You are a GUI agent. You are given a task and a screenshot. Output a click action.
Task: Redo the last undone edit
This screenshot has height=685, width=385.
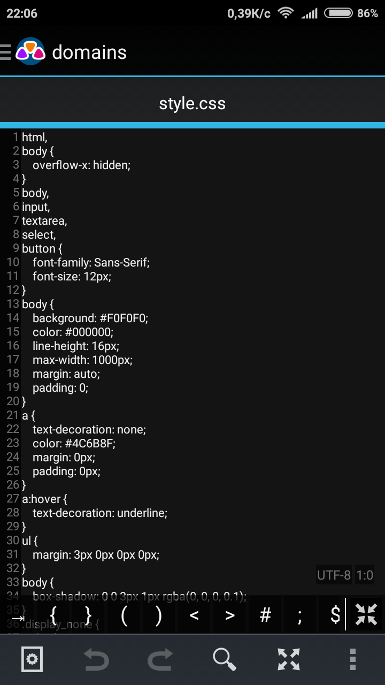click(160, 659)
